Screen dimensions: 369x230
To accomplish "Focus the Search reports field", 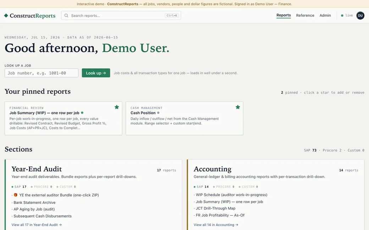I will tap(121, 16).
